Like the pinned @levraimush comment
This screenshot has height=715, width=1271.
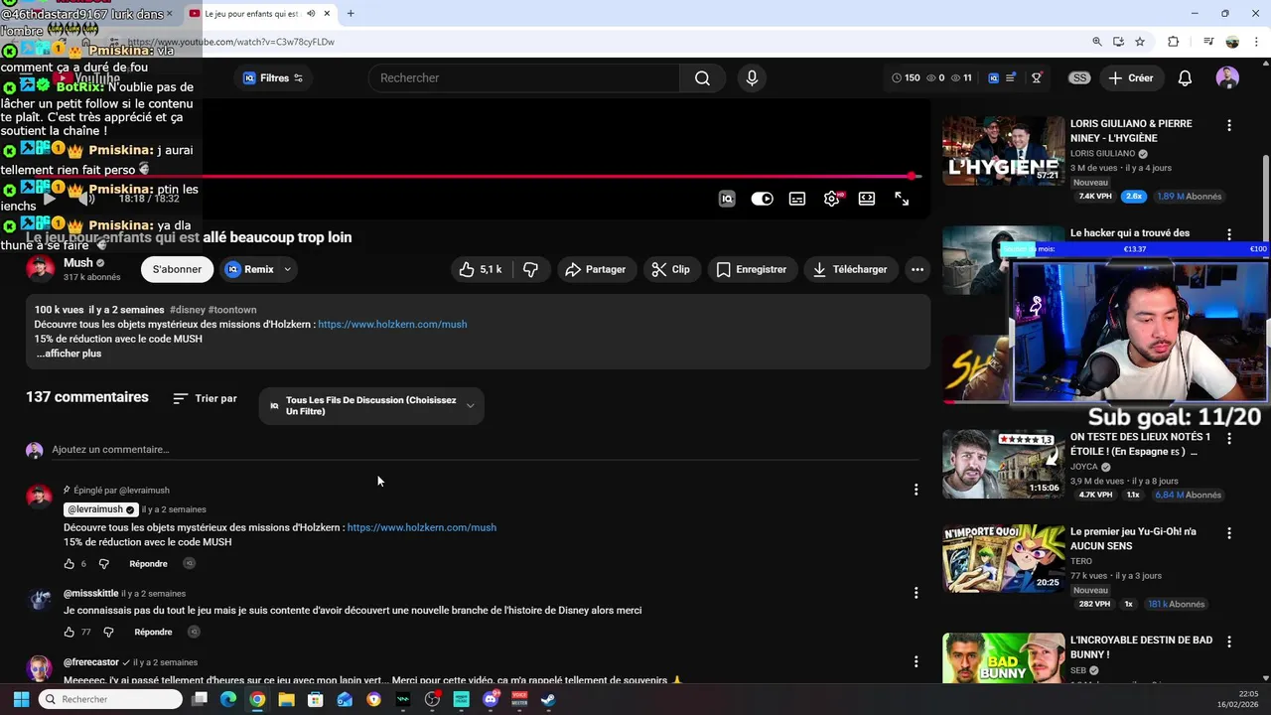pos(70,564)
